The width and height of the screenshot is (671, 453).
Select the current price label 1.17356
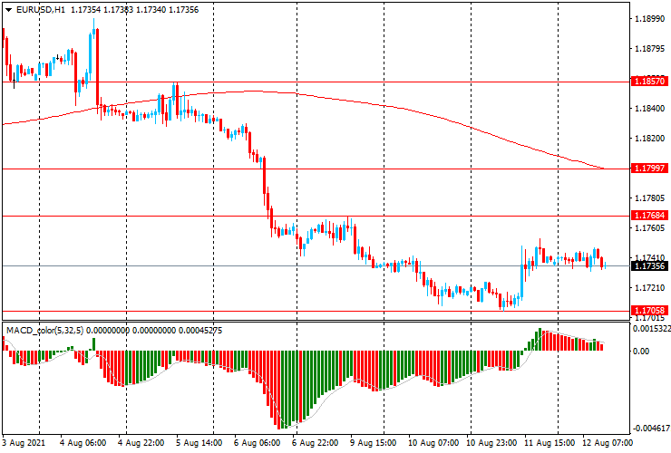pos(649,266)
